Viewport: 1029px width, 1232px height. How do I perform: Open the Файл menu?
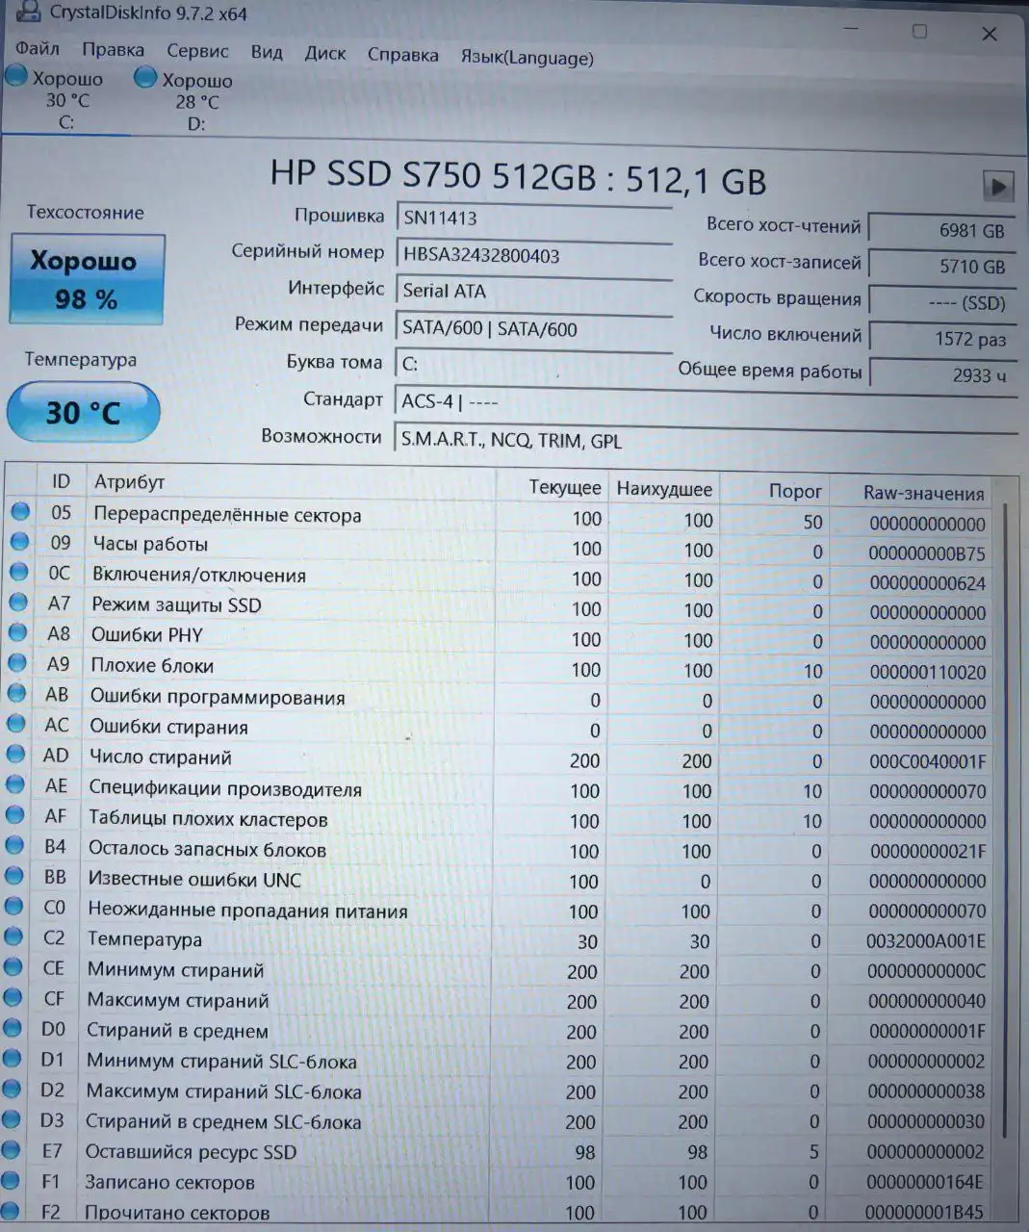(x=36, y=49)
